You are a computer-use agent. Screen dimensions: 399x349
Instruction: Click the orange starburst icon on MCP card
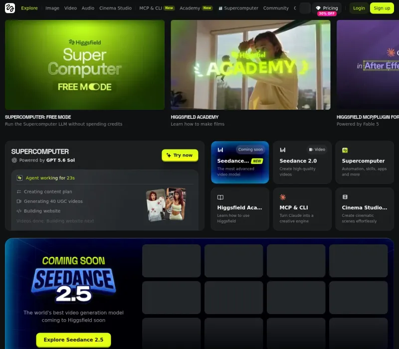pos(283,197)
